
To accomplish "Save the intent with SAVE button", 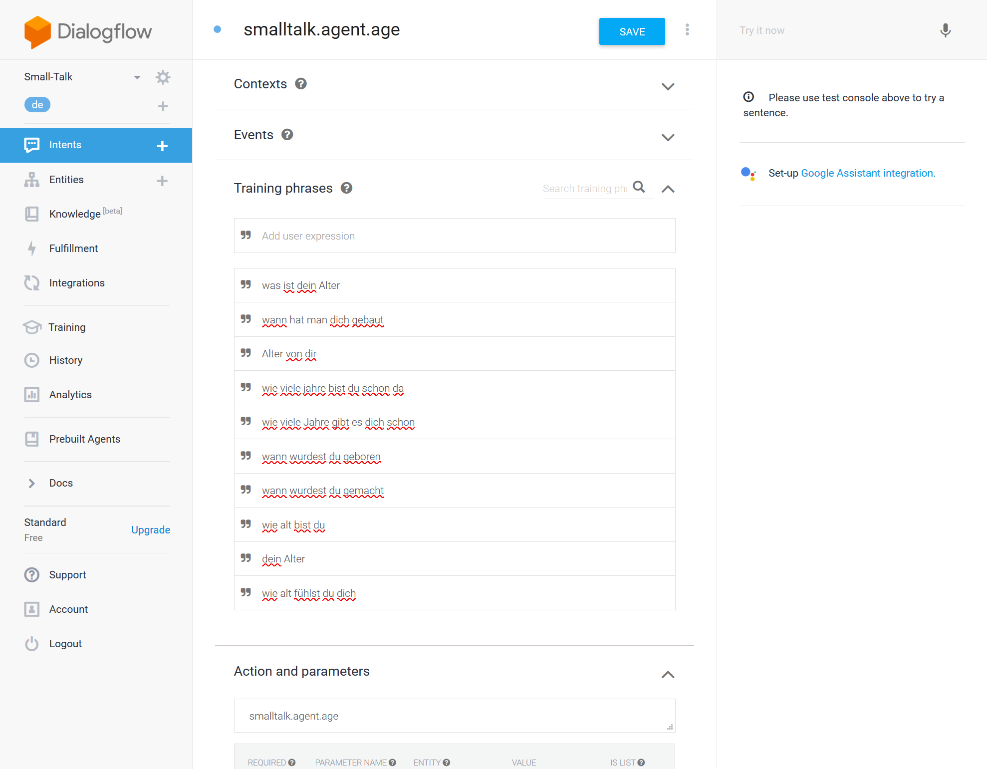I will point(632,31).
